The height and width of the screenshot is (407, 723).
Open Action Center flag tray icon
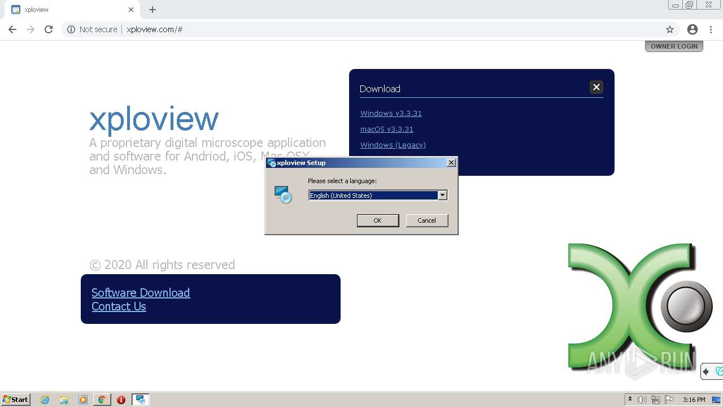669,400
